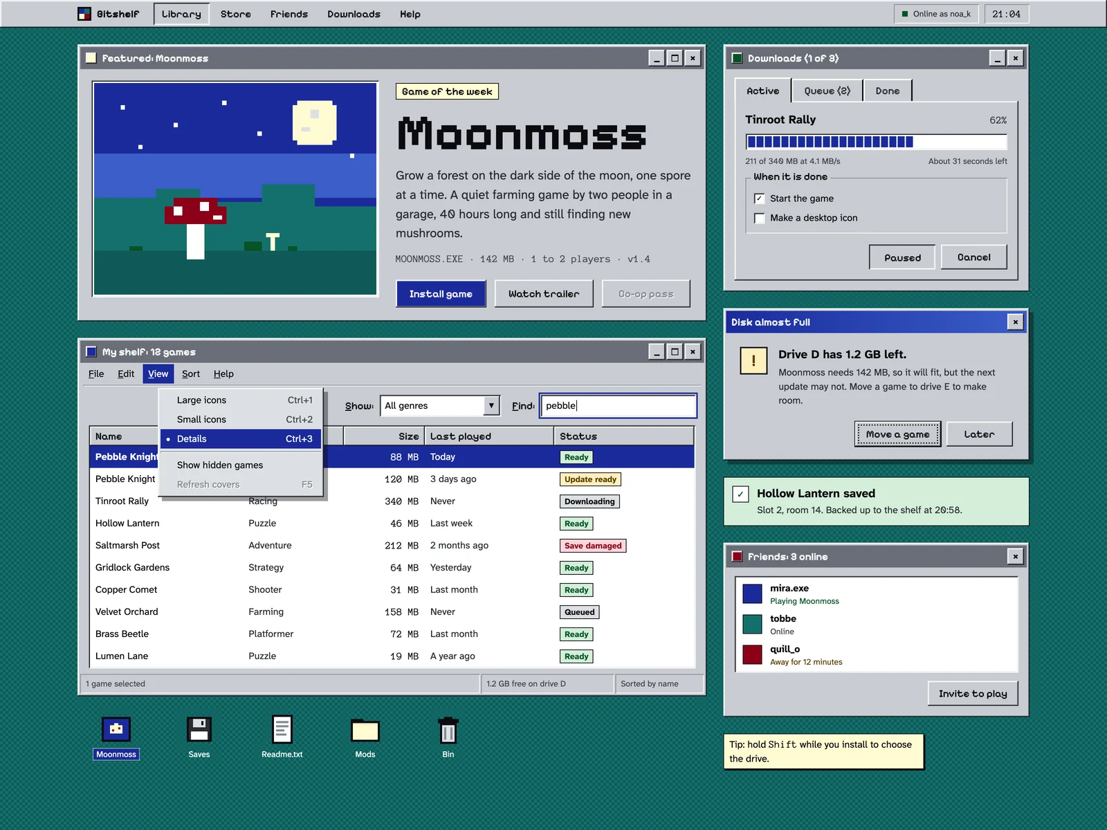Click Move a game button
Screen dimensions: 1107x830
tap(897, 434)
